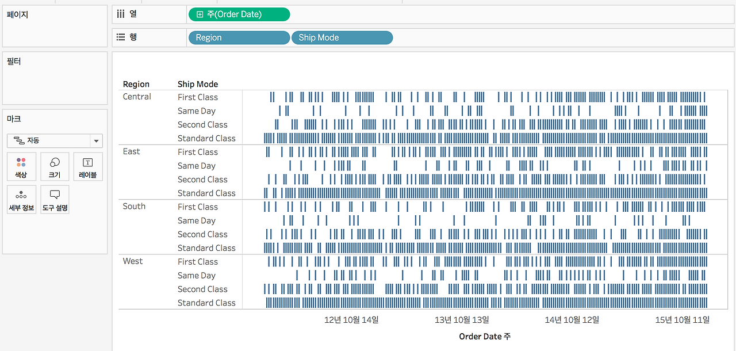Click the rows shelf icon next to 행
Screen dimensions: 736x351
point(121,37)
